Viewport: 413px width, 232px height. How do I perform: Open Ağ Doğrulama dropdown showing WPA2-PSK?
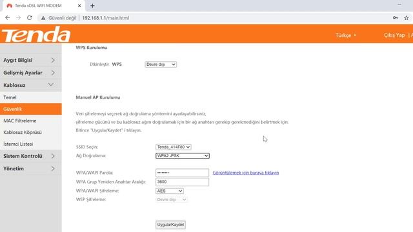(183, 156)
